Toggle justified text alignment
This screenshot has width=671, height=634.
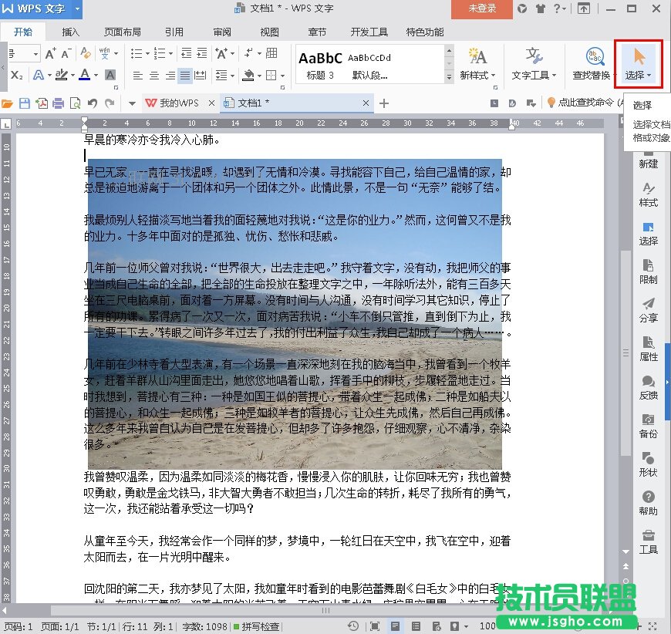[185, 76]
